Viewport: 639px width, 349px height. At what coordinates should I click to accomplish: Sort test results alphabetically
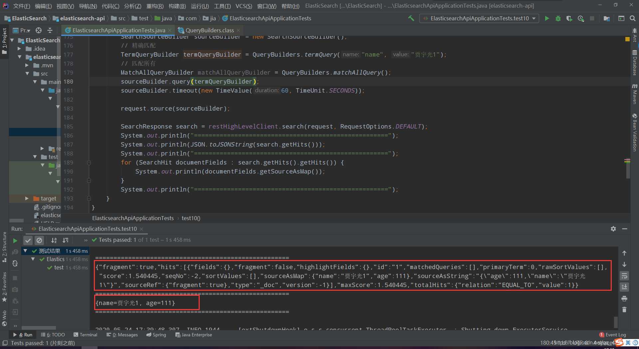[x=54, y=240]
